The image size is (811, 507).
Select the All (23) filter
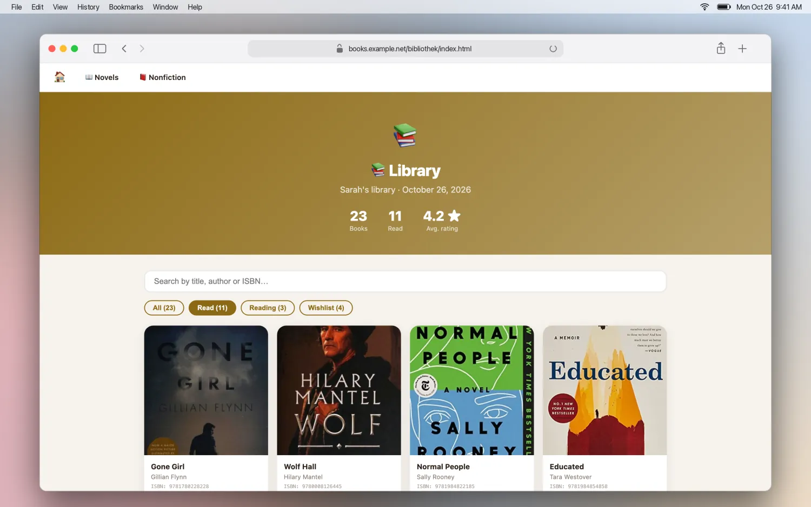pyautogui.click(x=164, y=308)
